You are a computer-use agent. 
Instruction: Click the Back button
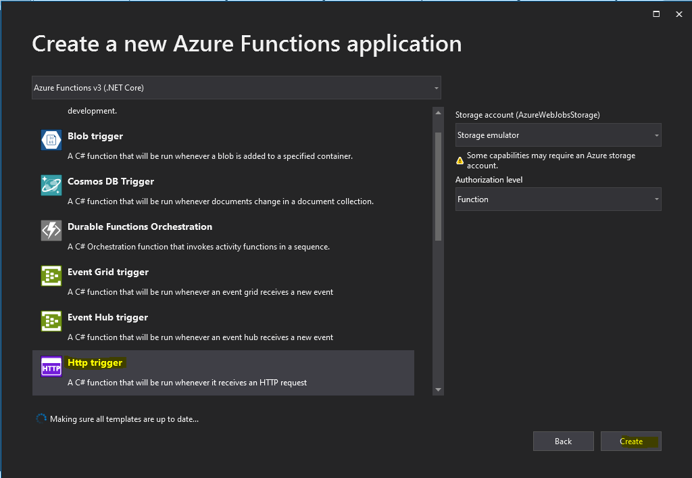tap(563, 441)
